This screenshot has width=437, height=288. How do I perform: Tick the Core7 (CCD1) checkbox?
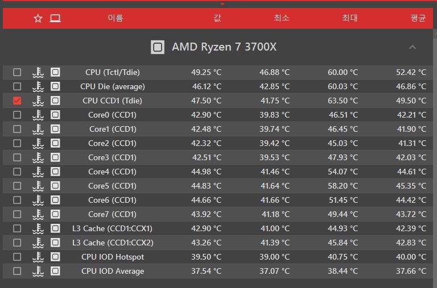(x=17, y=214)
